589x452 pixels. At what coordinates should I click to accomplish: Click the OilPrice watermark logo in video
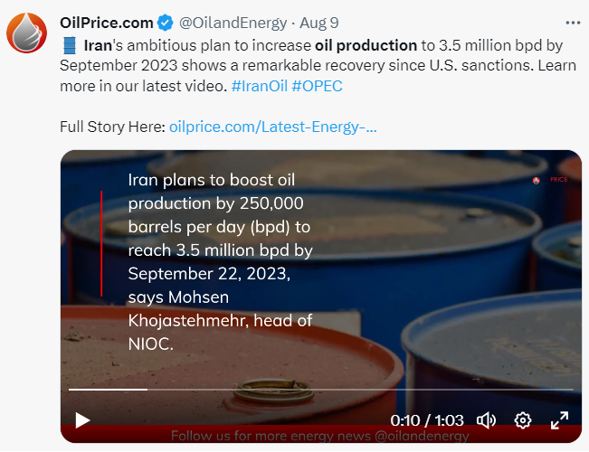tap(550, 180)
